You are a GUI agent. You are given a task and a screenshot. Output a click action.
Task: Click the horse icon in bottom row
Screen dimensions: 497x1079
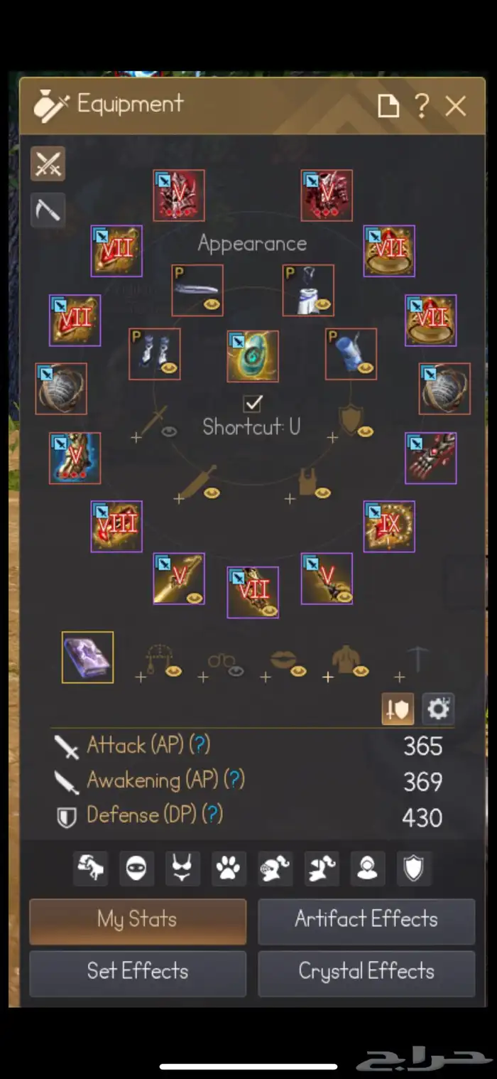point(91,868)
